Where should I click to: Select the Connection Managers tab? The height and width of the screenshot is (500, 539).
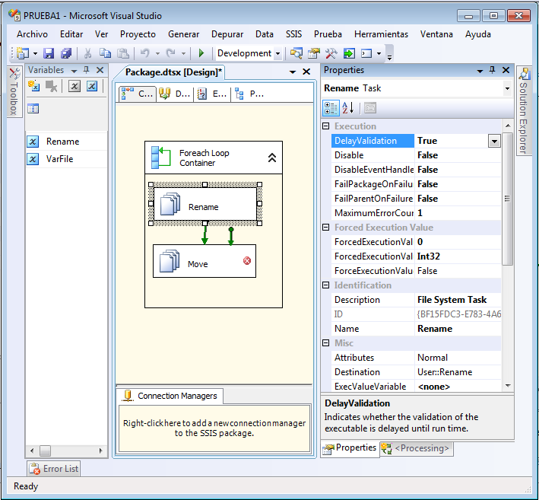pyautogui.click(x=170, y=396)
